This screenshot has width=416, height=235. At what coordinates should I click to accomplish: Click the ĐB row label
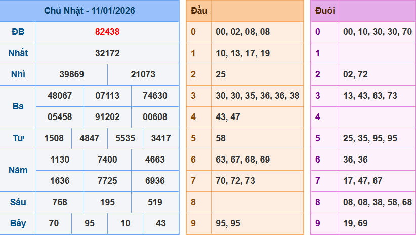(x=18, y=32)
